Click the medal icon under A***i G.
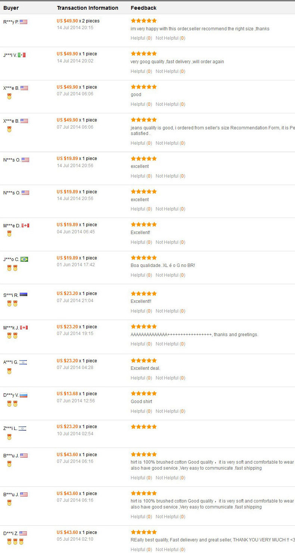 point(9,371)
